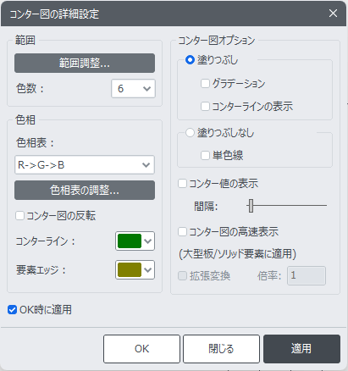
Task: Open the 色数 dropdown showing 6
Action: [133, 89]
